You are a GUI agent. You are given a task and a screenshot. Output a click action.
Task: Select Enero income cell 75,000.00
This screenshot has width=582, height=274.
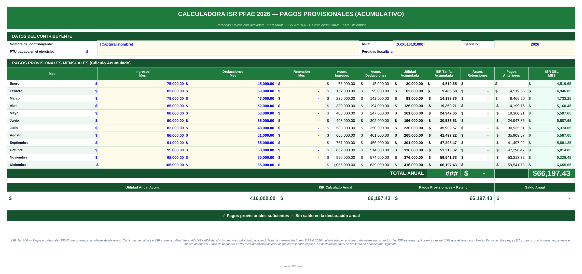pyautogui.click(x=143, y=84)
